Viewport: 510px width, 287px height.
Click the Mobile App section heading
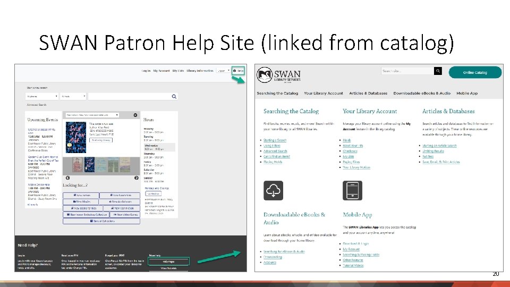click(x=358, y=215)
